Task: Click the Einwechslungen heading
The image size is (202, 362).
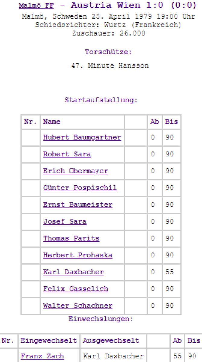Action: tap(101, 319)
